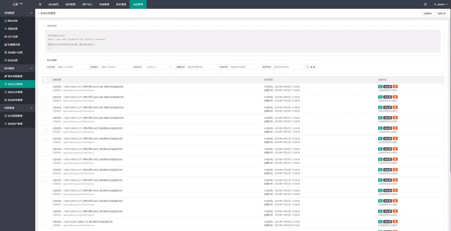Tick checkbox for 第13期 task row
The image size is (451, 231).
[x=46, y=88]
